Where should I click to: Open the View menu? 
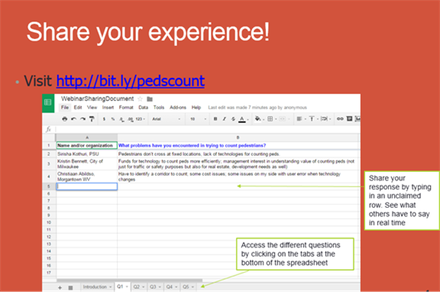92,107
